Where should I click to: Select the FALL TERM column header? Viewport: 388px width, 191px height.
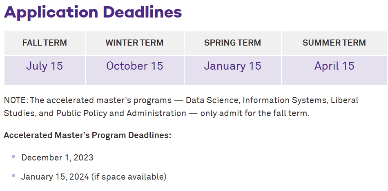click(x=45, y=43)
